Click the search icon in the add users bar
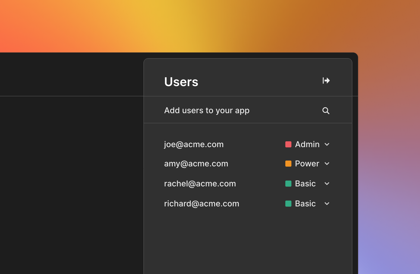The width and height of the screenshot is (420, 274). (x=326, y=111)
